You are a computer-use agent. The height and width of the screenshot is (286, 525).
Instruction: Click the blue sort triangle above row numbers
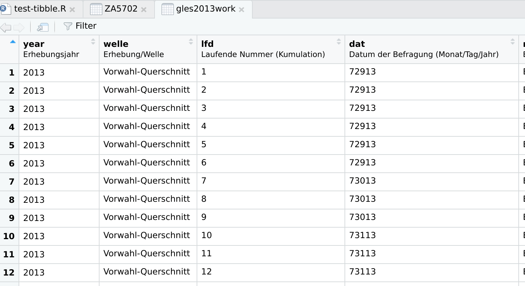pos(13,41)
